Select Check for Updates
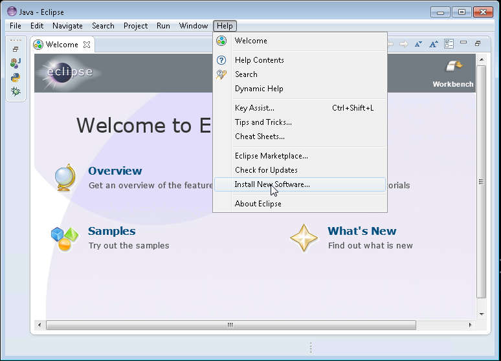Screen dimensions: 501x361 click(x=300, y=170)
